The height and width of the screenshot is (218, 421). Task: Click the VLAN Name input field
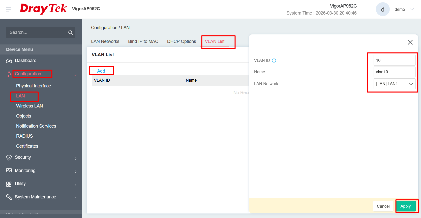(394, 72)
